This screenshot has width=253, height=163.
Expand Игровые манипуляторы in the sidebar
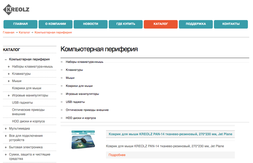click(9, 96)
